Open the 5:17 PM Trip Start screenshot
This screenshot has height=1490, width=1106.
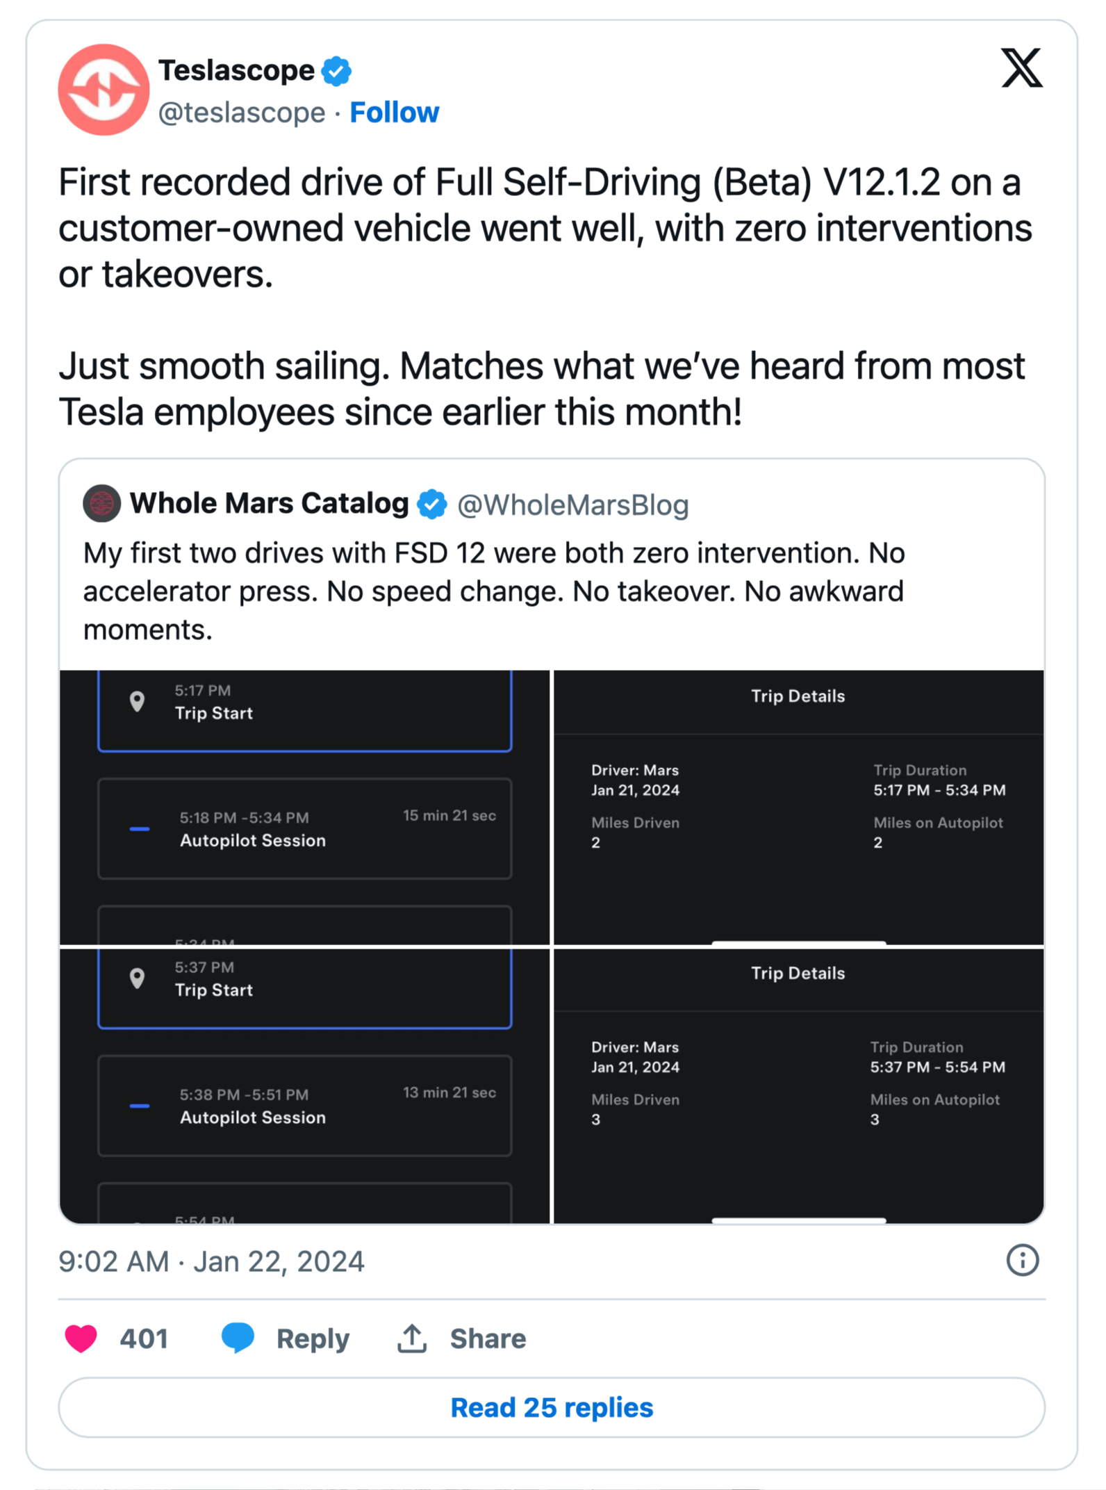(x=304, y=808)
